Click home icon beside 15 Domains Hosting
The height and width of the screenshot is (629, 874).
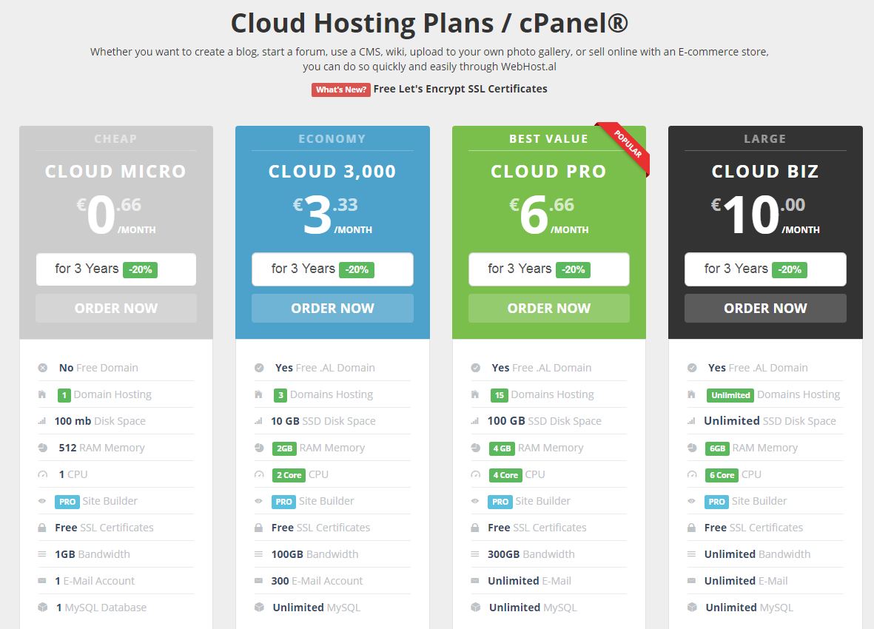[x=475, y=394]
